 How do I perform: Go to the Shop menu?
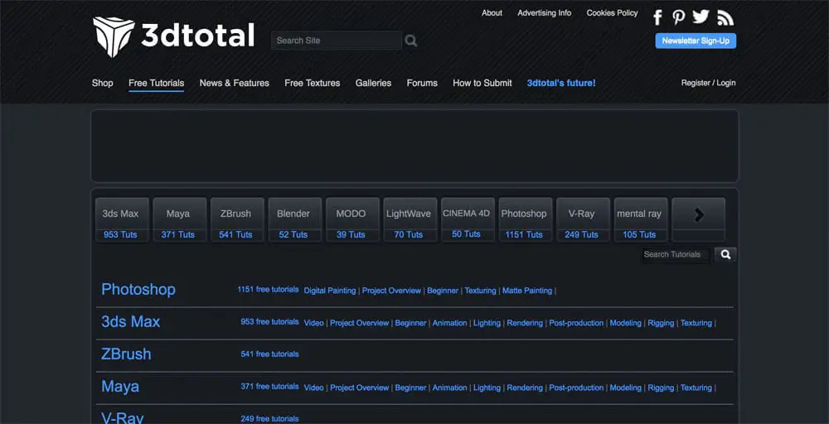[x=103, y=83]
